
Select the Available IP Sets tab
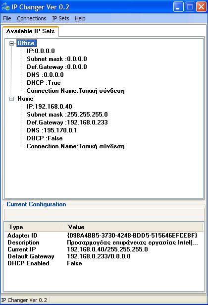point(31,31)
